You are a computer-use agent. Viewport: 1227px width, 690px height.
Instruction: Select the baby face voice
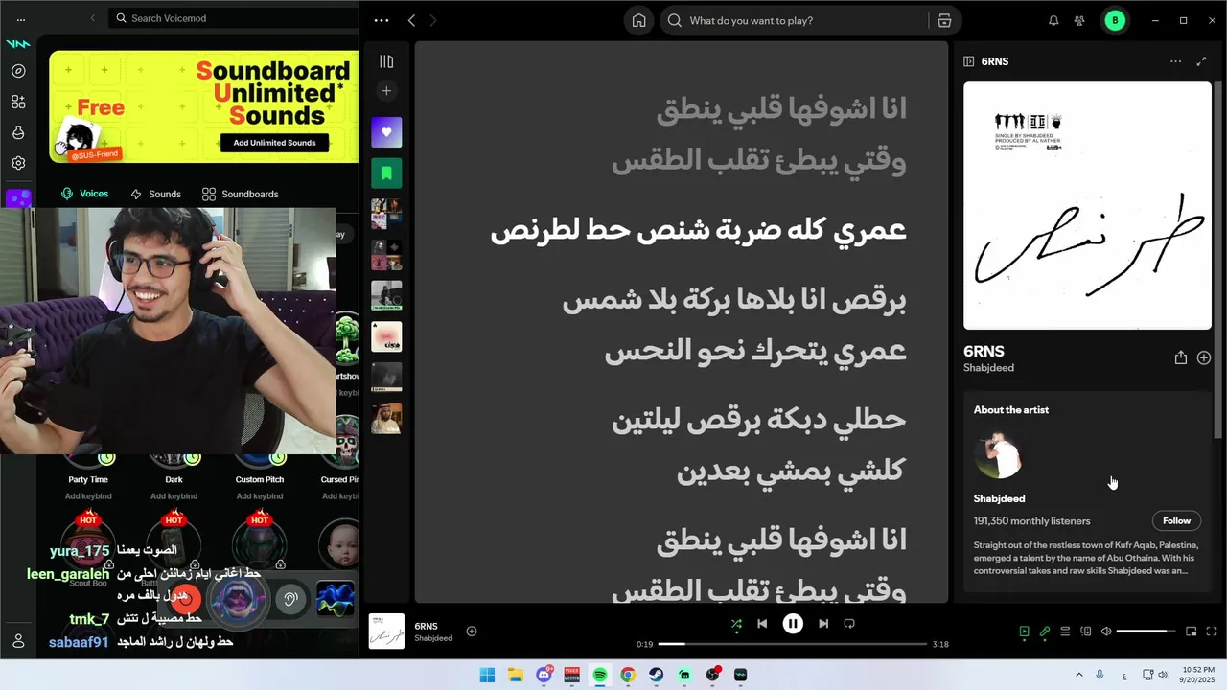coord(338,544)
